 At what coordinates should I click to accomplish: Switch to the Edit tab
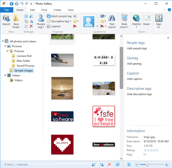coord(32,10)
